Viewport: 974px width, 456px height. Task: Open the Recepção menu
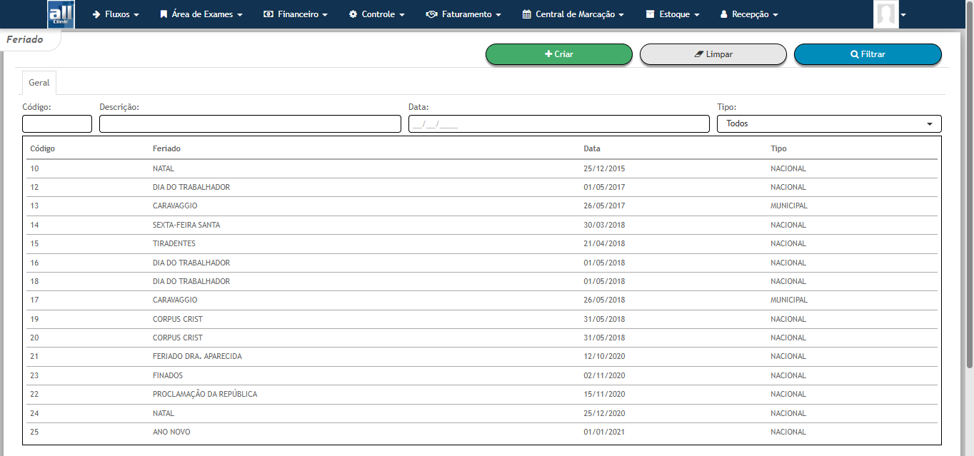tap(749, 14)
